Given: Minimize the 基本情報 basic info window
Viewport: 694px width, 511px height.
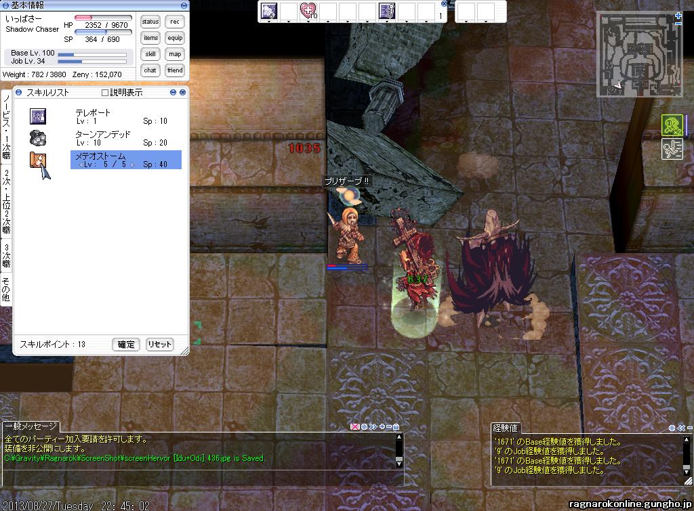Looking at the screenshot, I should [184, 5].
